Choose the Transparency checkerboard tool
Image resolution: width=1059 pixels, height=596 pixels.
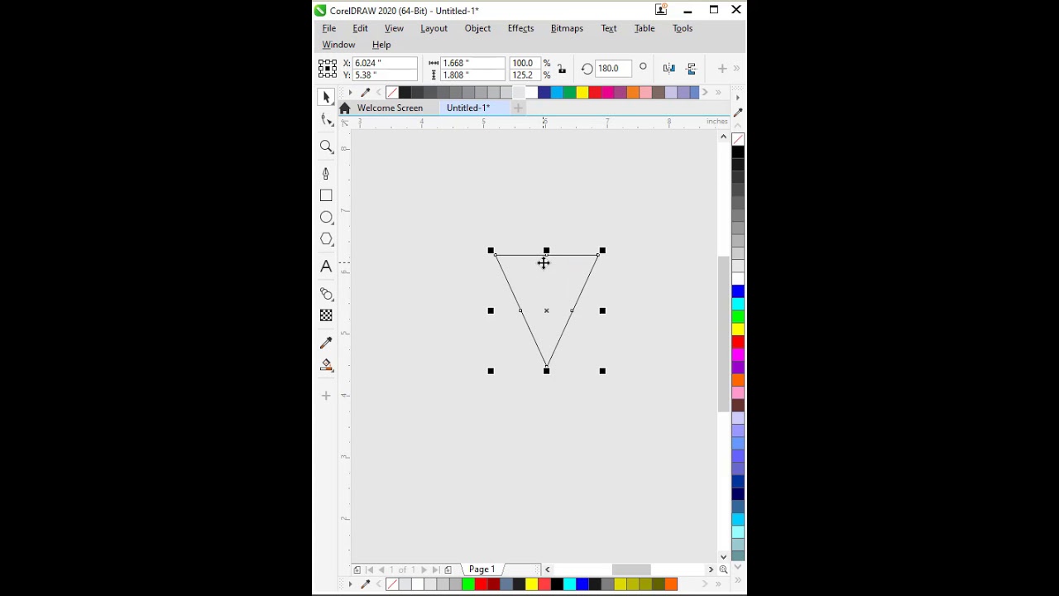(326, 315)
